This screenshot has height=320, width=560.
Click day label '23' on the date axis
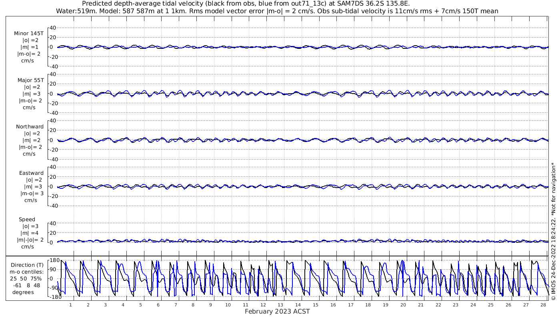pyautogui.click(x=455, y=305)
